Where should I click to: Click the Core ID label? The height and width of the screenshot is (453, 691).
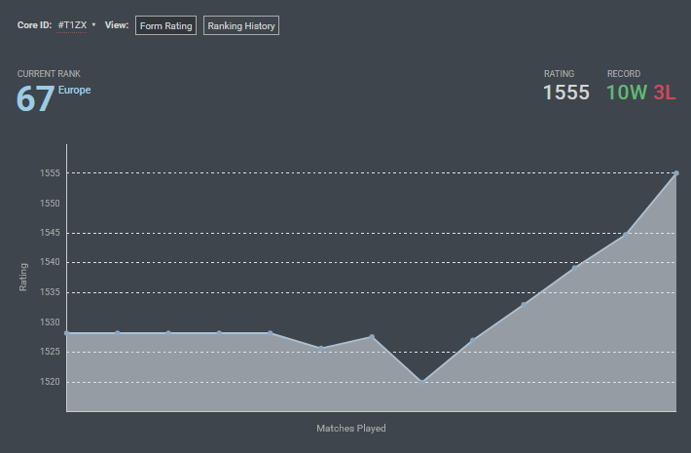(x=34, y=25)
